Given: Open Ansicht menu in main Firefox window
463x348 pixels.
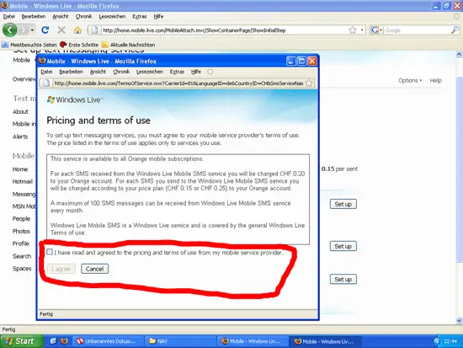Looking at the screenshot, I should (61, 17).
